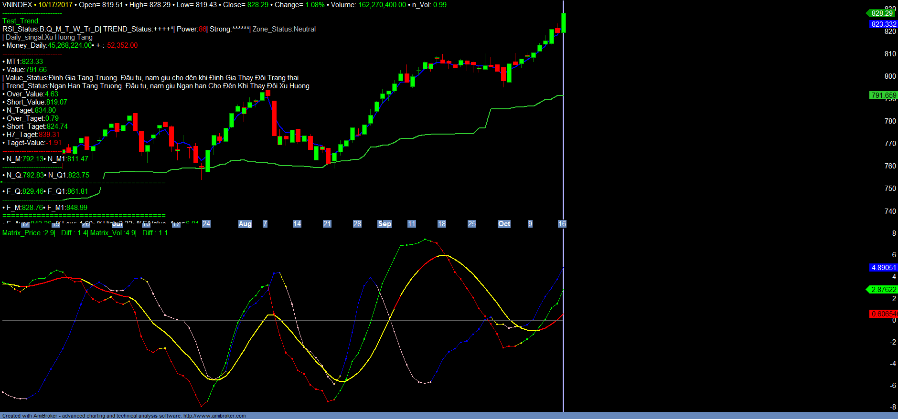Click the blue 4.89051 indicator value label

pyautogui.click(x=883, y=268)
